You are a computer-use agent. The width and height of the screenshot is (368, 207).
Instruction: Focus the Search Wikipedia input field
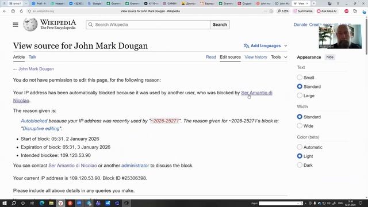coord(148,25)
